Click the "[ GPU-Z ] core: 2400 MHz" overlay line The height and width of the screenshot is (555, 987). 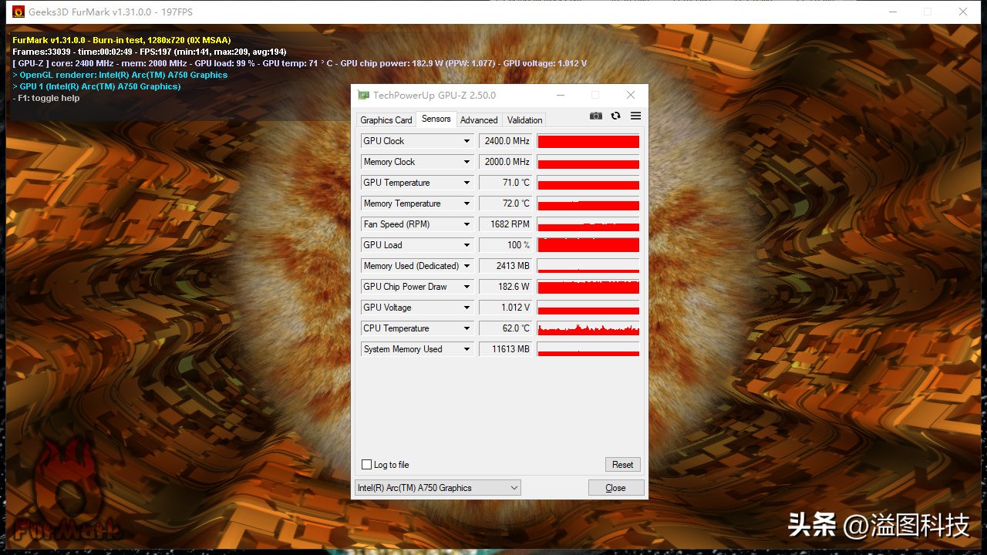pyautogui.click(x=299, y=63)
